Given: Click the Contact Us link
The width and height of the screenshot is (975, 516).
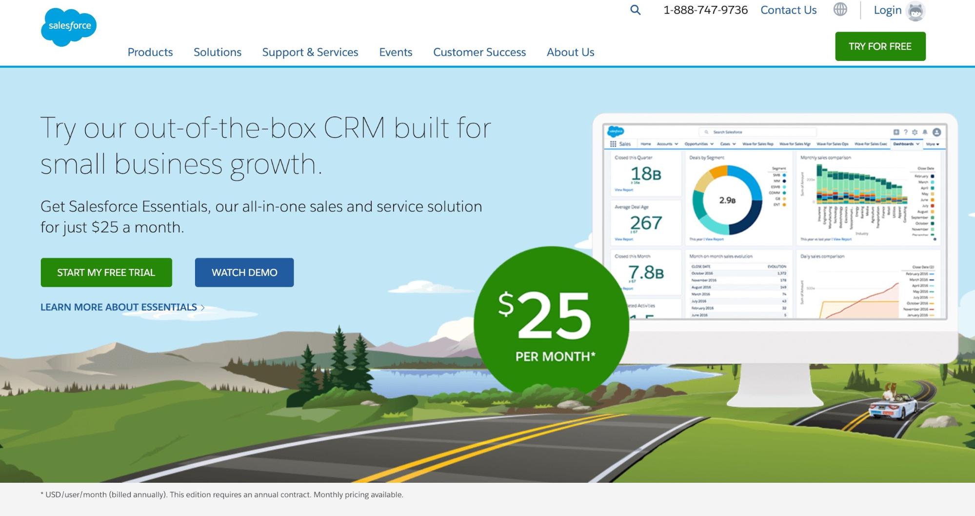Looking at the screenshot, I should 788,10.
